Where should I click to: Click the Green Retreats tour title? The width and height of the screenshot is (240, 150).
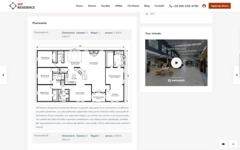[176, 49]
